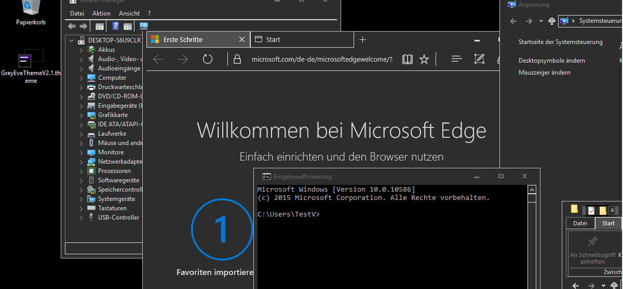Viewport: 623px width, 289px height.
Task: Click folder icon in Explorer title bar
Action: 574,209
